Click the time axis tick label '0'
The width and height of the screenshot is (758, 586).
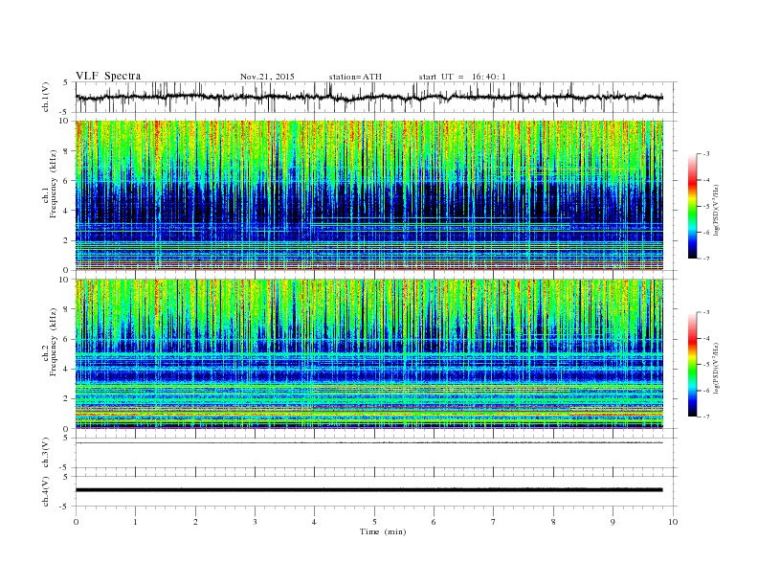point(76,522)
